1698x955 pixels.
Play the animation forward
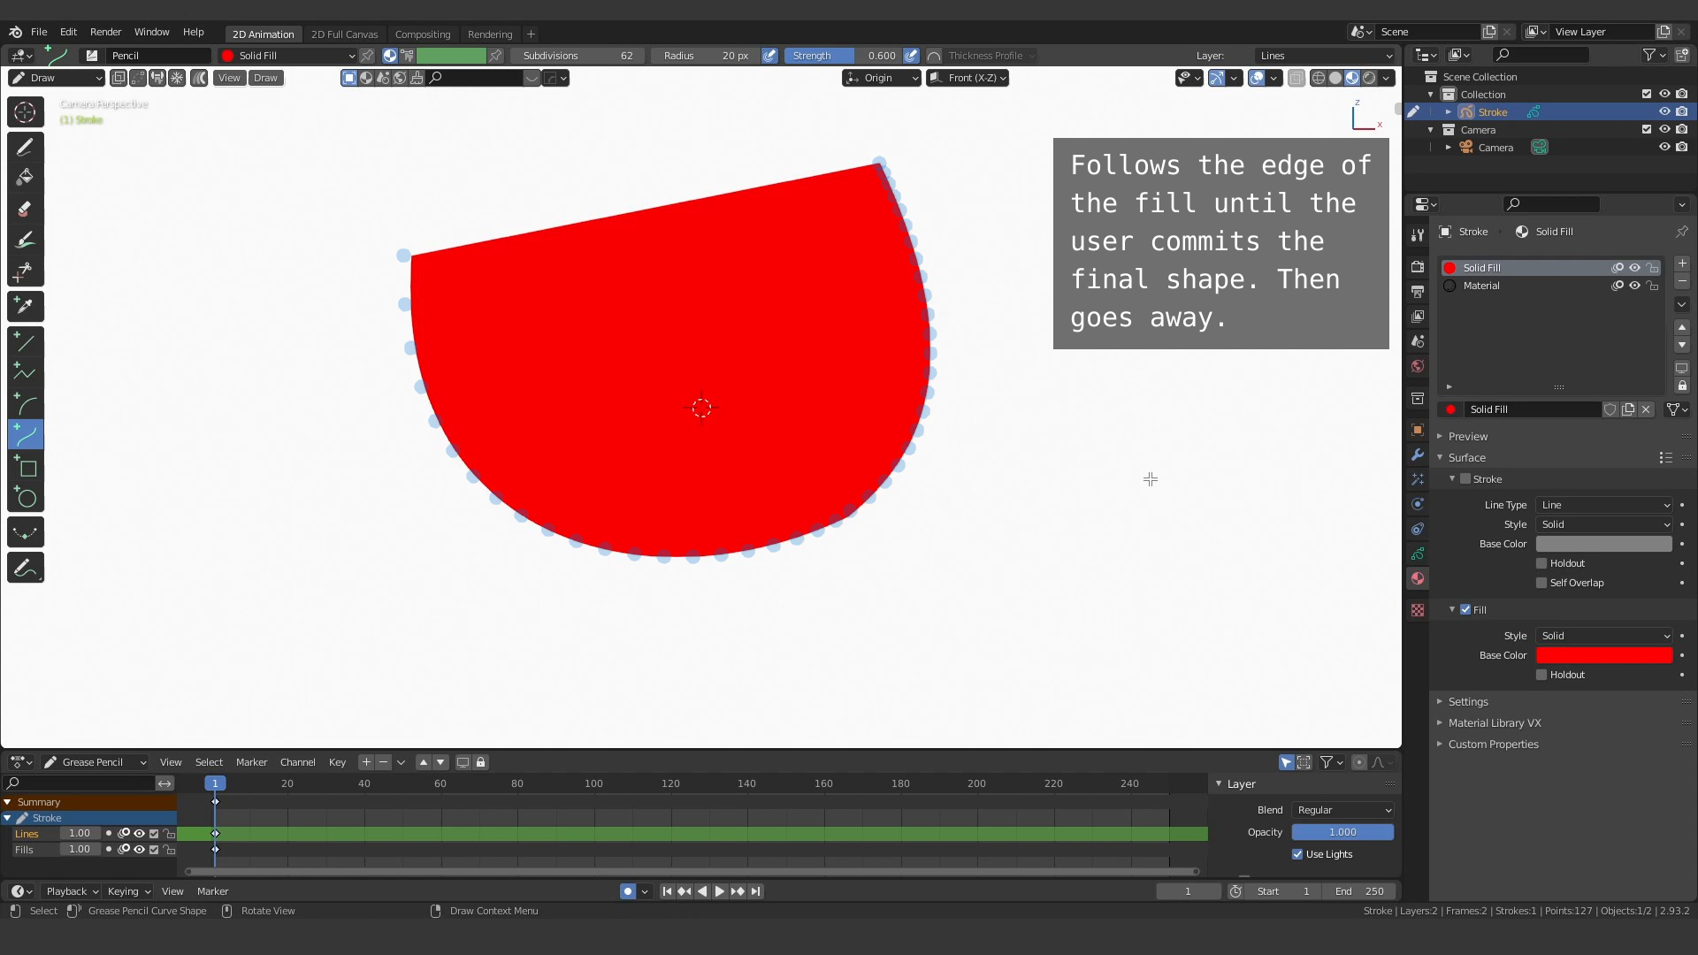tap(720, 891)
